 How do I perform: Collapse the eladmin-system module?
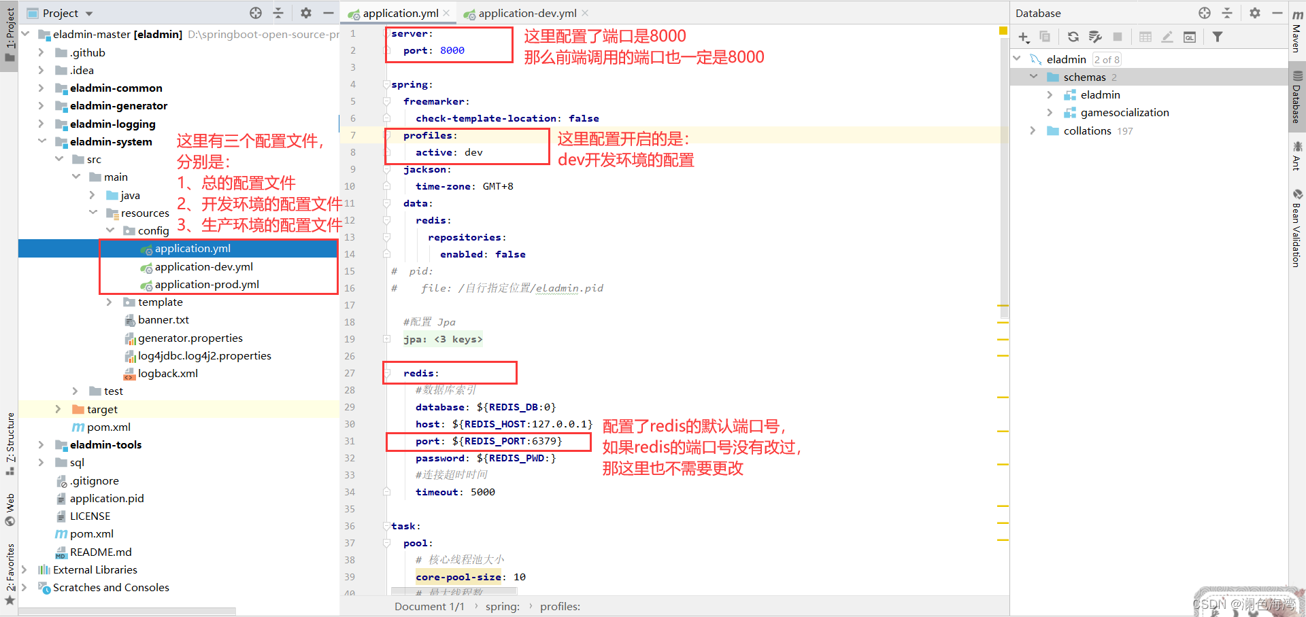point(41,141)
